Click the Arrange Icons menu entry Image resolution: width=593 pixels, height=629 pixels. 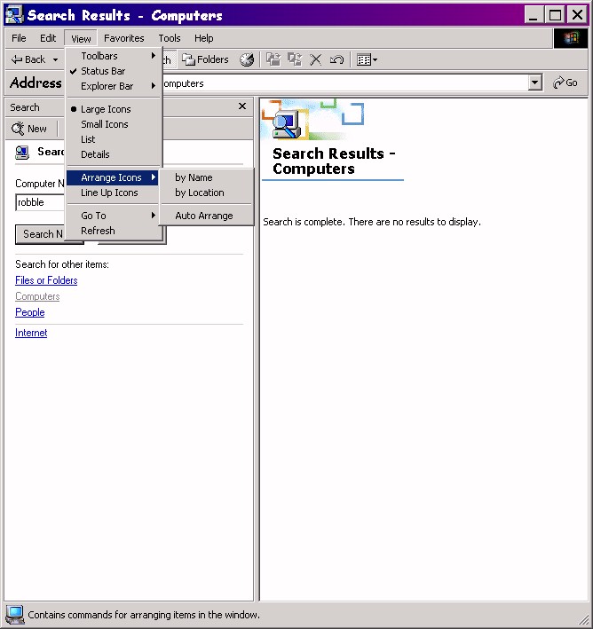click(113, 177)
